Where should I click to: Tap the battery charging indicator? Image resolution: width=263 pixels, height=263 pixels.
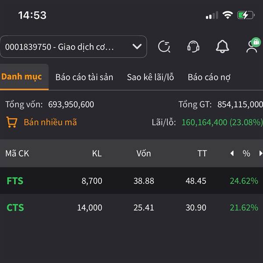[246, 15]
